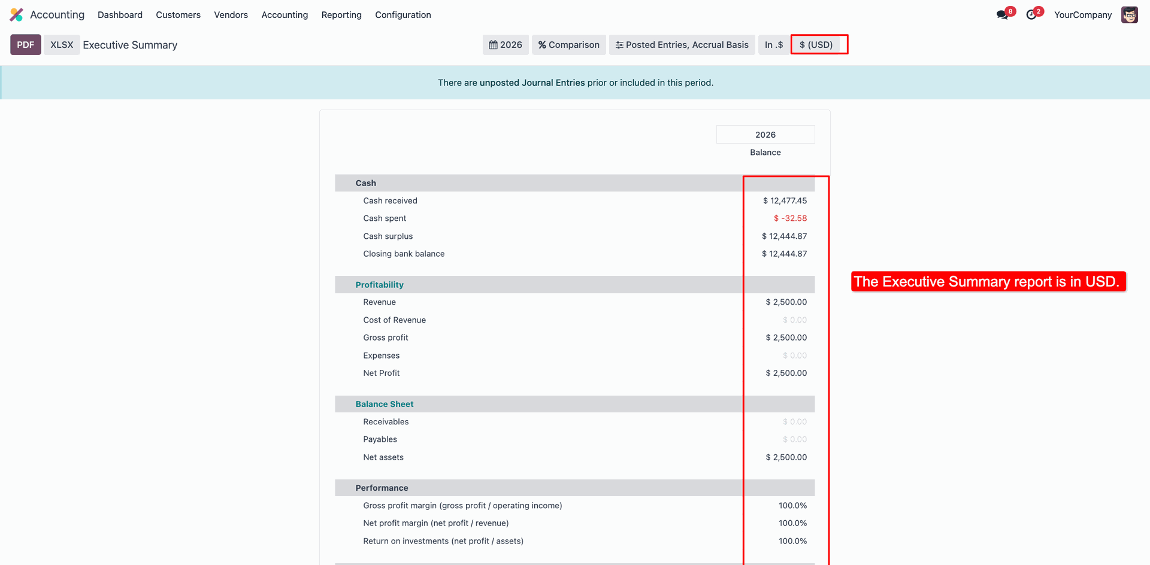Open the Profitability section link
The image size is (1150, 565).
pos(379,285)
